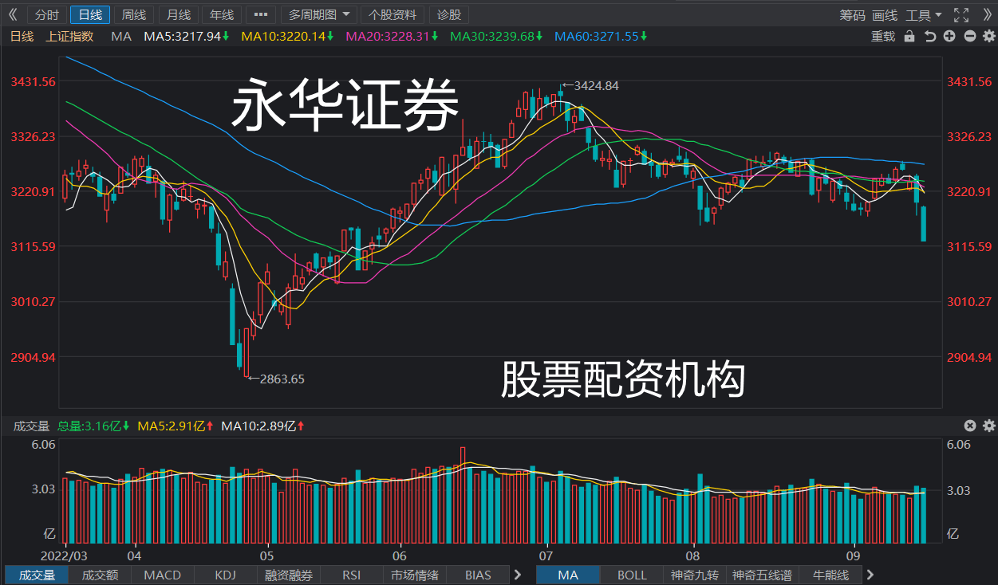Show more sub-indicator tabs arrow
This screenshot has height=585, width=998.
tap(517, 575)
